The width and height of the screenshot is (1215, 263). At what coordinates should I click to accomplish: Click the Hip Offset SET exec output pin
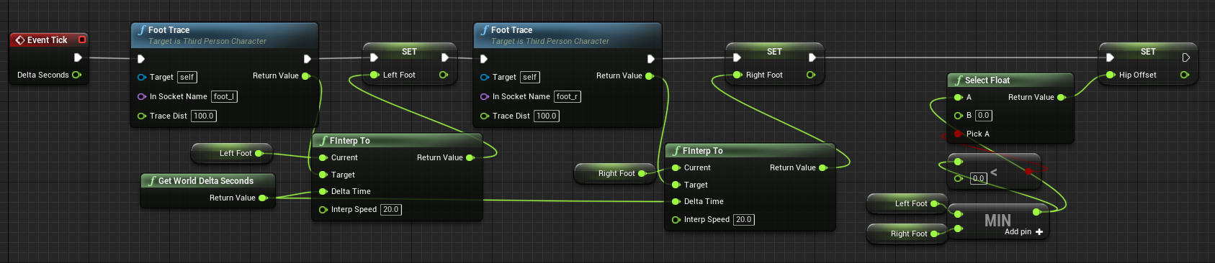tap(1185, 57)
